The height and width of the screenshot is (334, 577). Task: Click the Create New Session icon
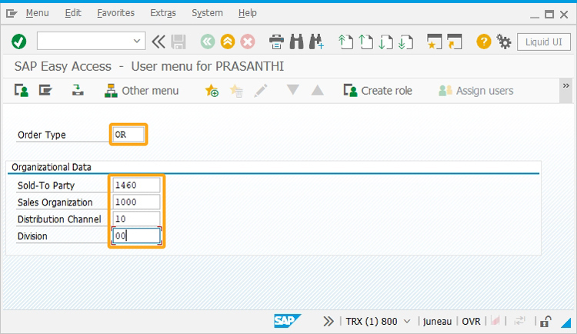434,42
